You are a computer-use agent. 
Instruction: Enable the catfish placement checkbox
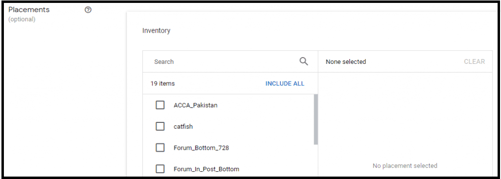pyautogui.click(x=160, y=126)
